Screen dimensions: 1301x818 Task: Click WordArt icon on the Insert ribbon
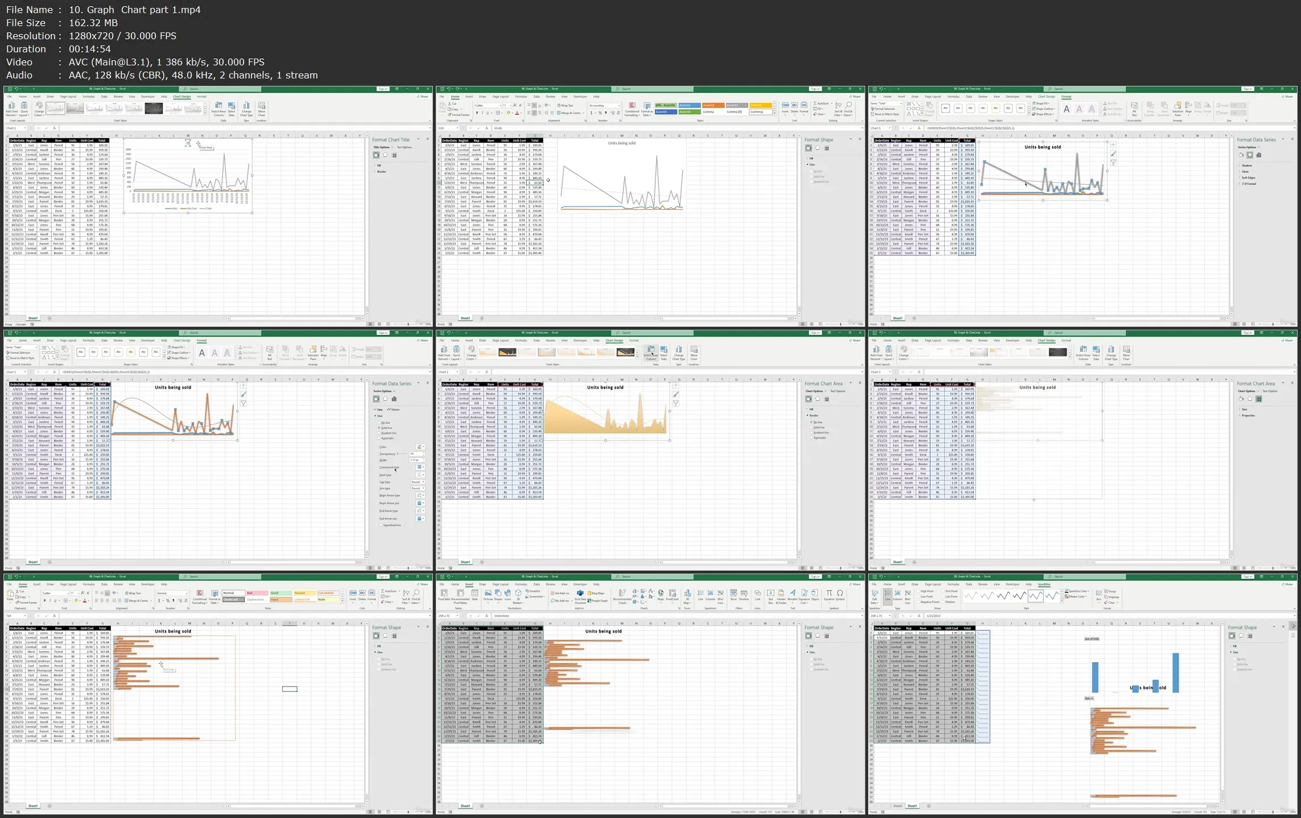click(x=792, y=596)
